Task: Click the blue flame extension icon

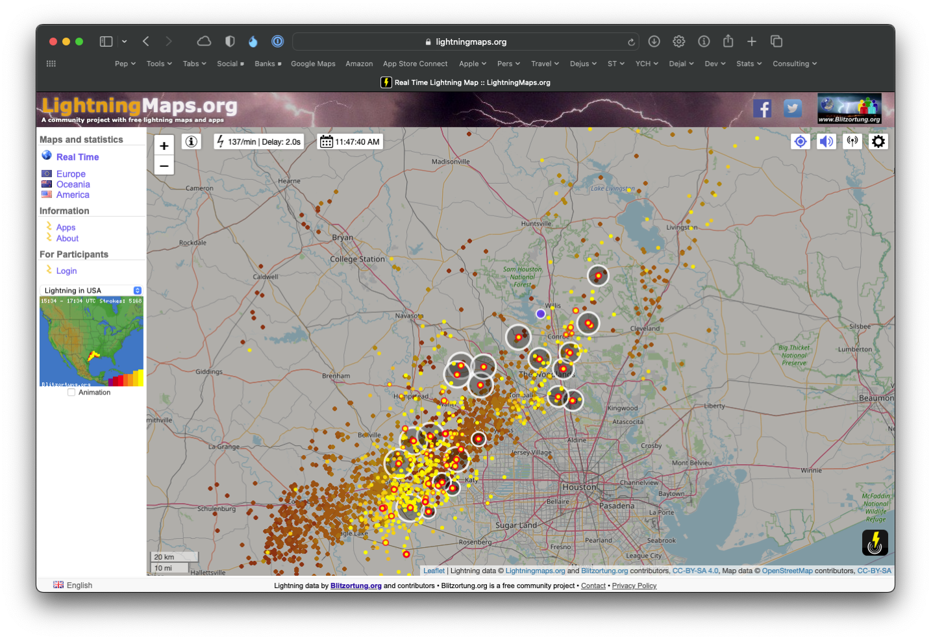Action: (x=253, y=42)
